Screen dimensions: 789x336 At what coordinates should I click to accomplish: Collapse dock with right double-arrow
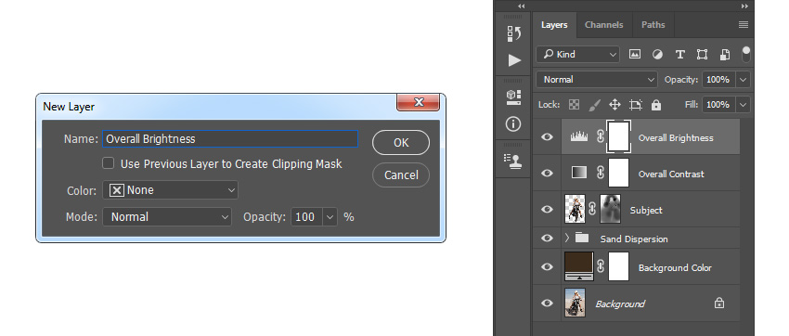coord(744,6)
